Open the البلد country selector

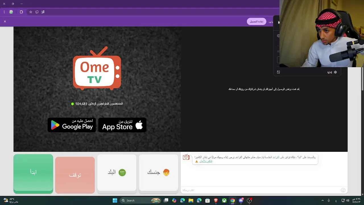(117, 173)
